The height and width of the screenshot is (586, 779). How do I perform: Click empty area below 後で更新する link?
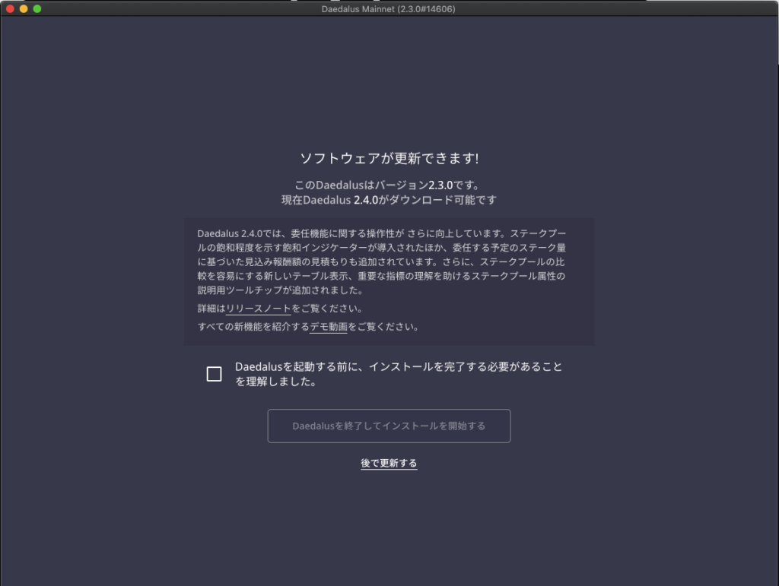click(x=389, y=524)
